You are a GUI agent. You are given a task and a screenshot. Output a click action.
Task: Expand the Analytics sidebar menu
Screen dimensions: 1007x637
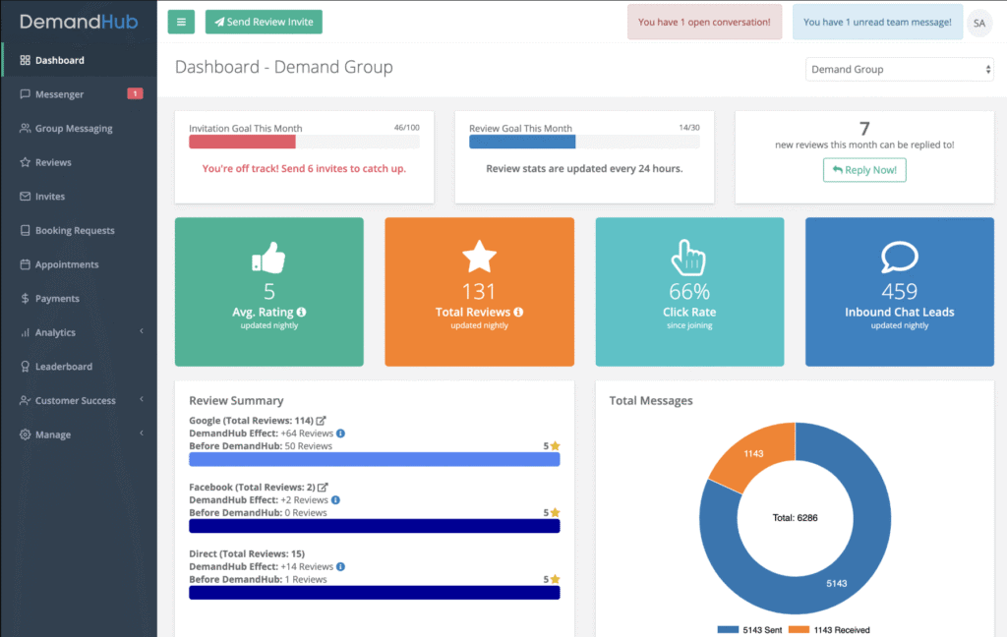[78, 332]
